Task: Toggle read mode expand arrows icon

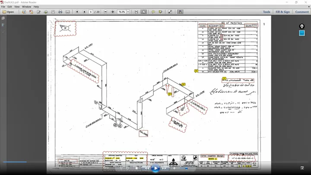Action: point(170,12)
